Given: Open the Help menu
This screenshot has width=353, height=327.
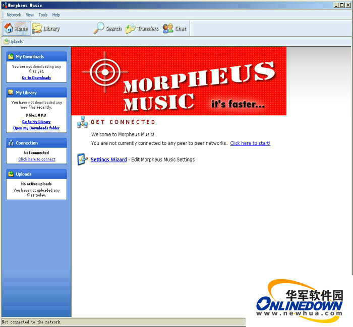Looking at the screenshot, I should pyautogui.click(x=56, y=15).
